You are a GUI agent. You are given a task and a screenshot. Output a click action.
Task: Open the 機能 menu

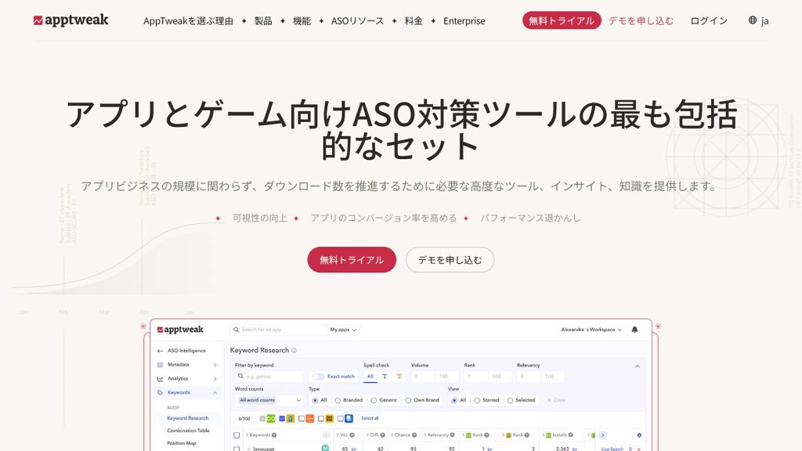[302, 21]
